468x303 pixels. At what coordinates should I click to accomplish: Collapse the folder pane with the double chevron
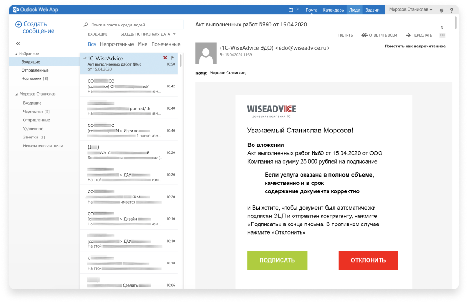click(18, 44)
